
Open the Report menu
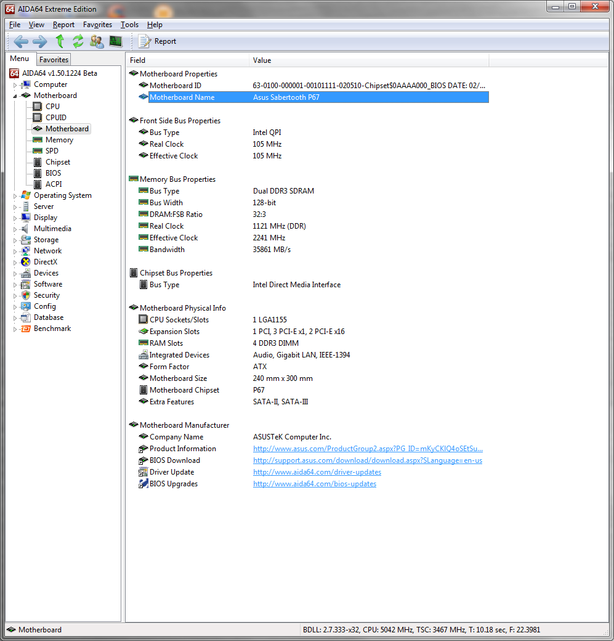[63, 25]
